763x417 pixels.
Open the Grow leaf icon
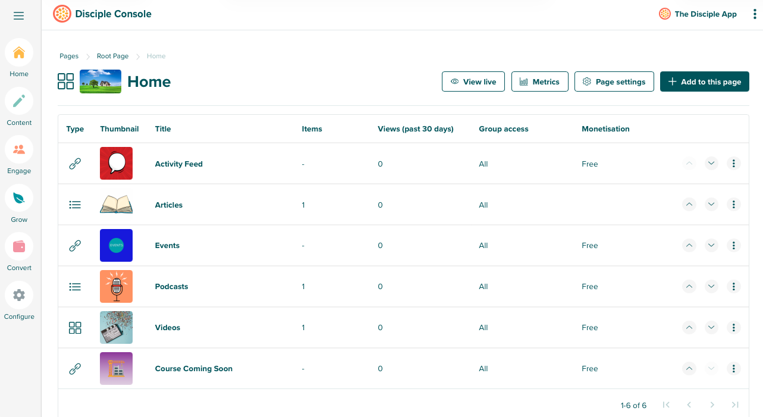click(19, 198)
